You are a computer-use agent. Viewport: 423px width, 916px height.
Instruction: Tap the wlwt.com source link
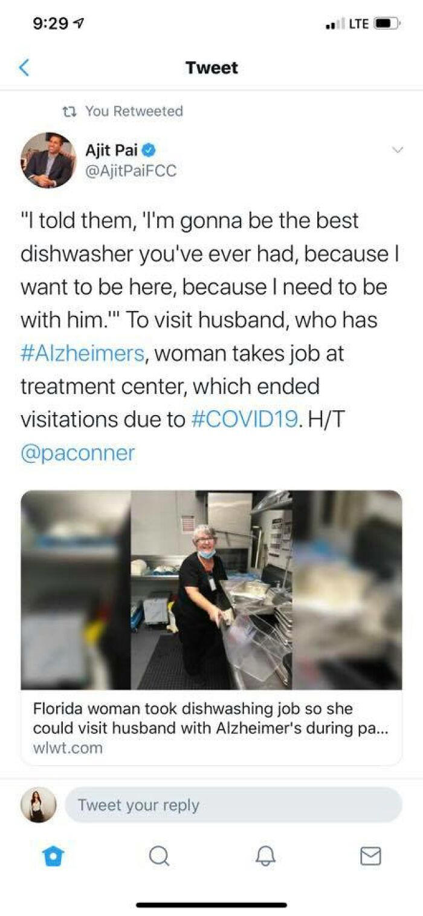[x=68, y=748]
